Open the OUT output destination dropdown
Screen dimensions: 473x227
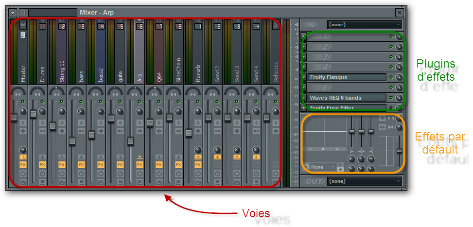[365, 181]
